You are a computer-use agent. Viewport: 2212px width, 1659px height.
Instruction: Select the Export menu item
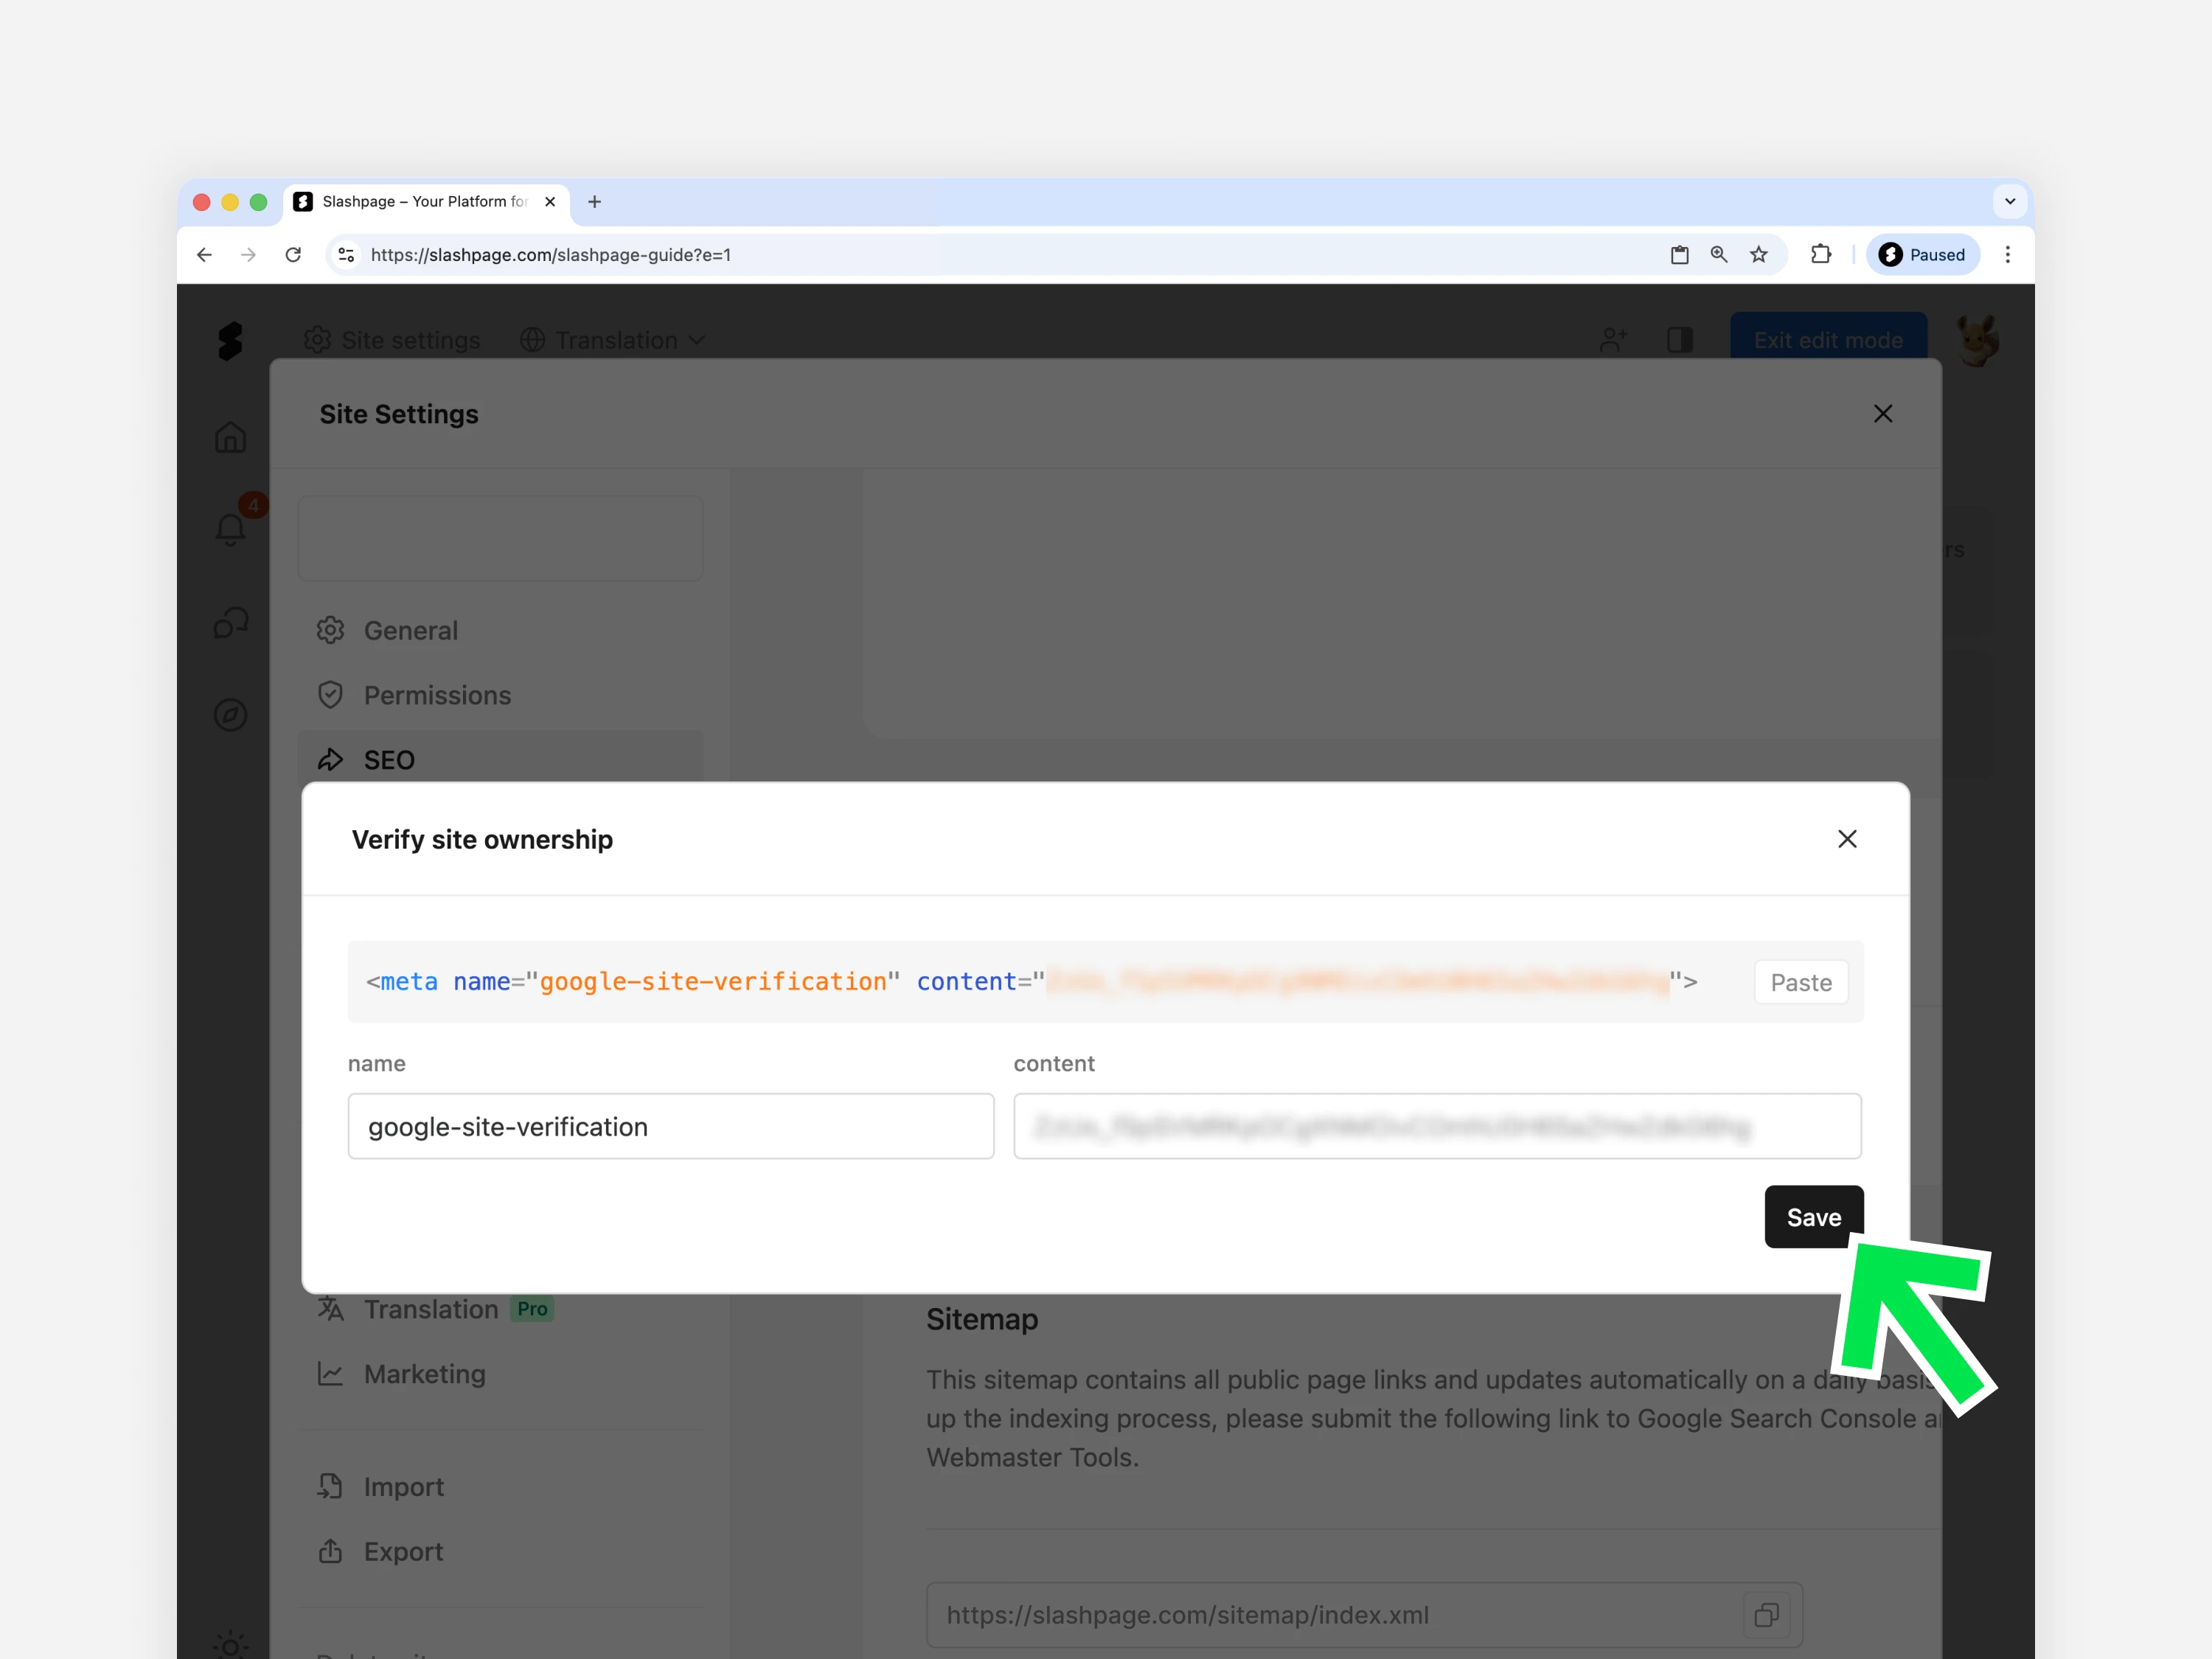pos(403,1552)
